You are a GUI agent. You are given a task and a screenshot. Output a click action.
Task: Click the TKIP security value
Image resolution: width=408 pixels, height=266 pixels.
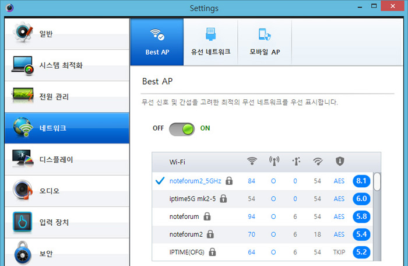[x=339, y=252]
